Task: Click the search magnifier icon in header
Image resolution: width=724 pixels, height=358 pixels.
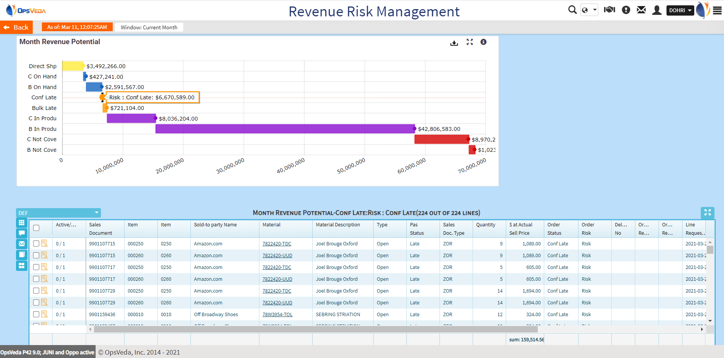Action: (572, 10)
